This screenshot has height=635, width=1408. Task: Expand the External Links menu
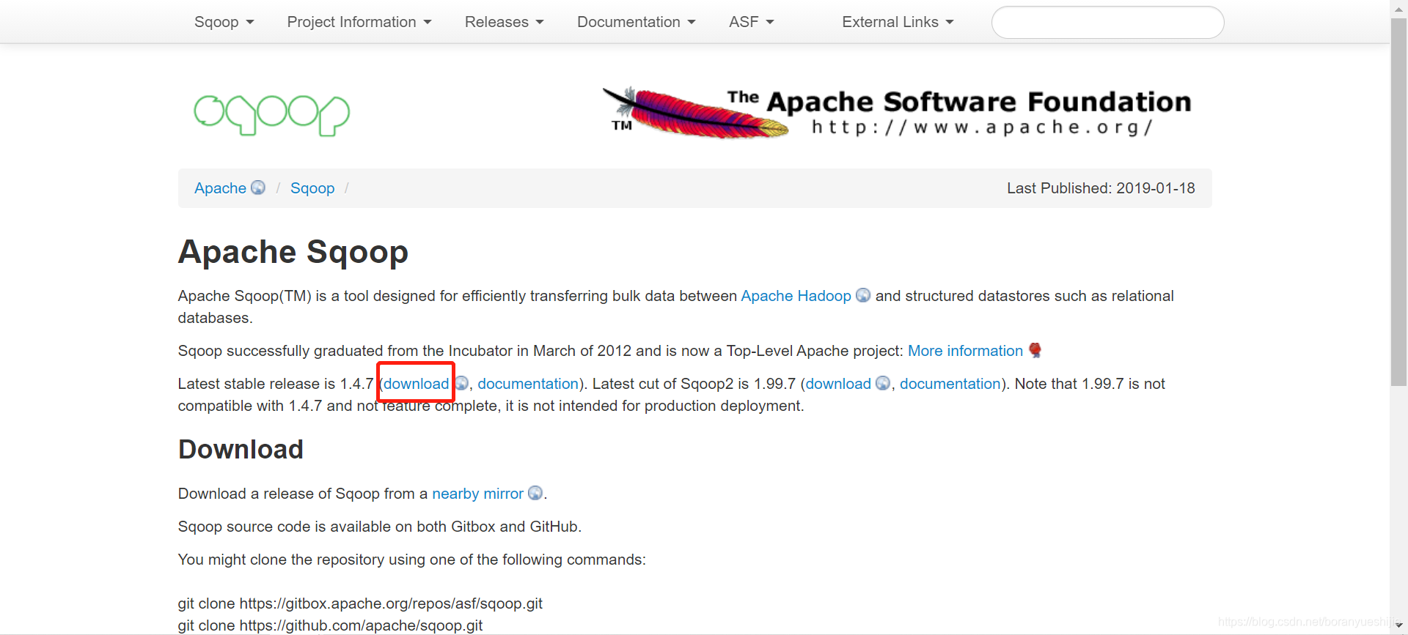898,22
